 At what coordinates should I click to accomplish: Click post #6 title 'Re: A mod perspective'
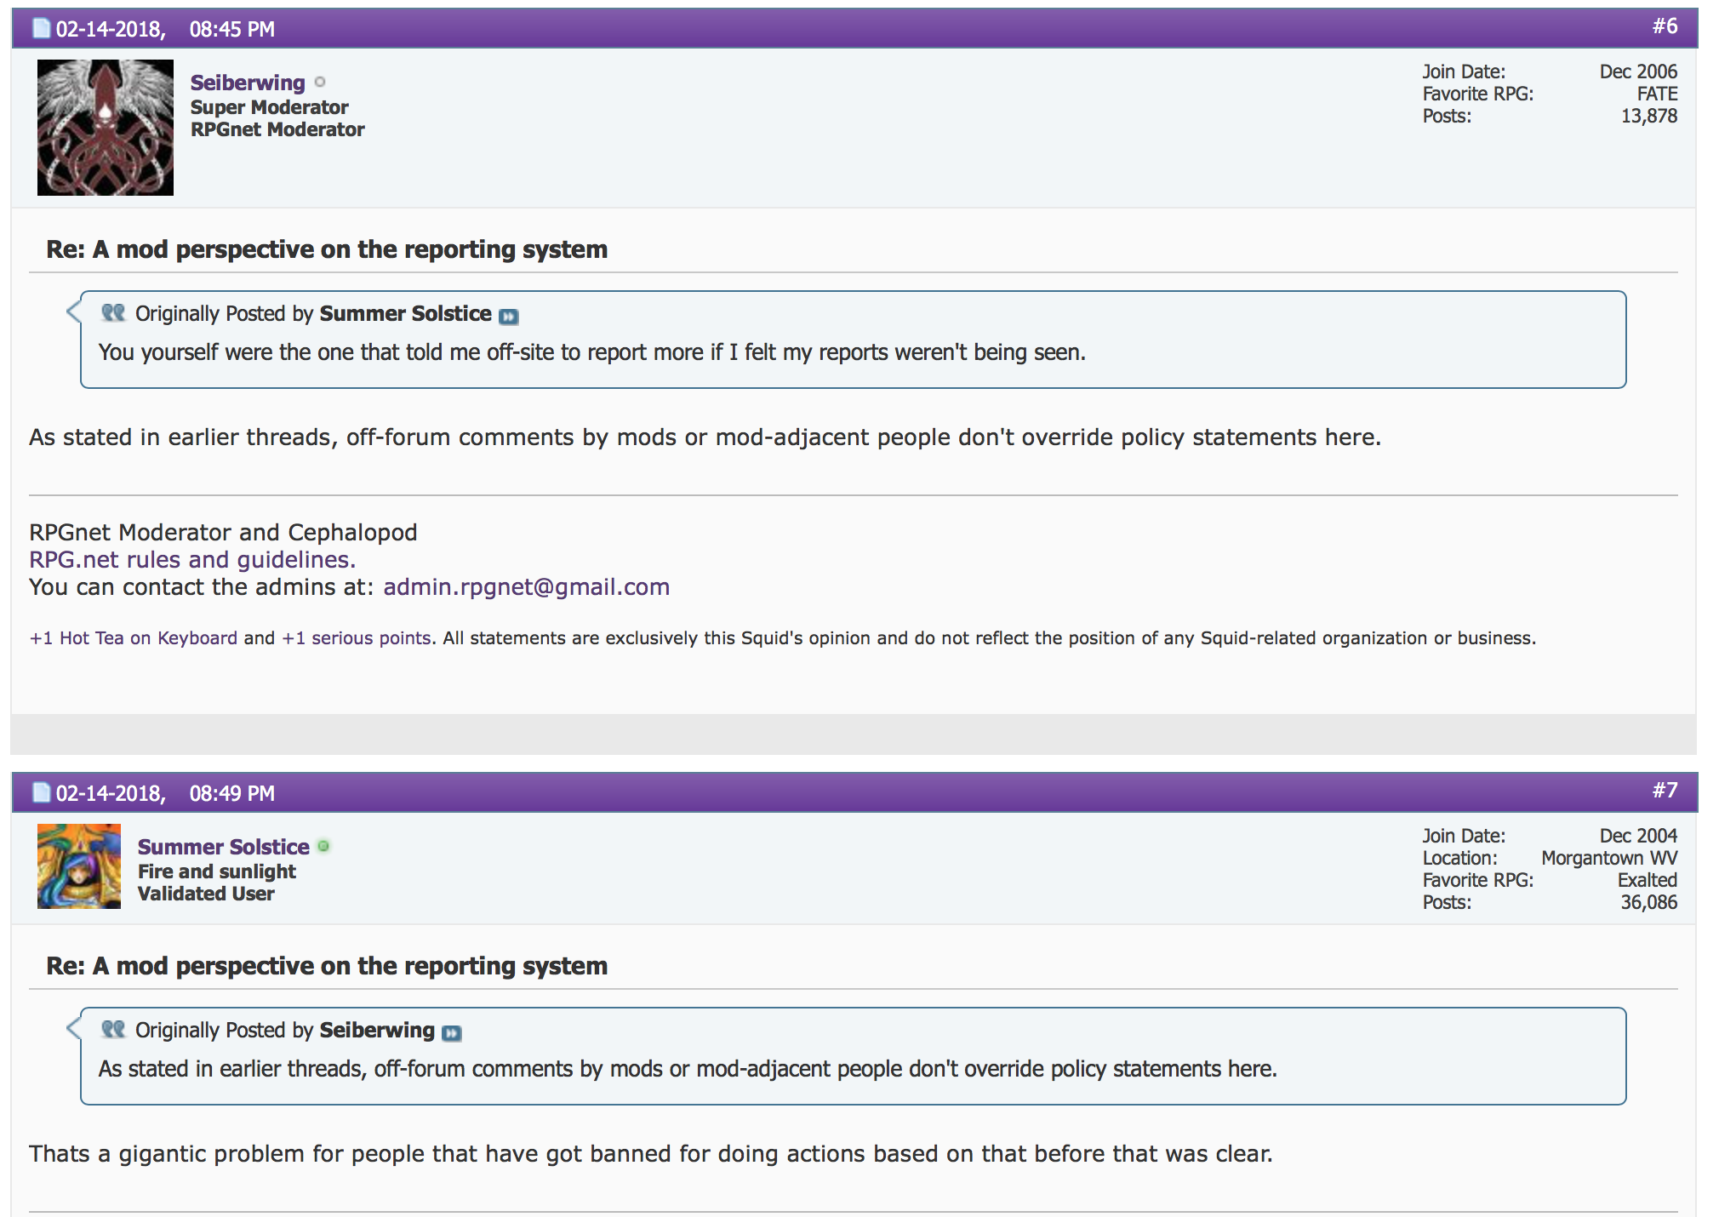pos(327,249)
